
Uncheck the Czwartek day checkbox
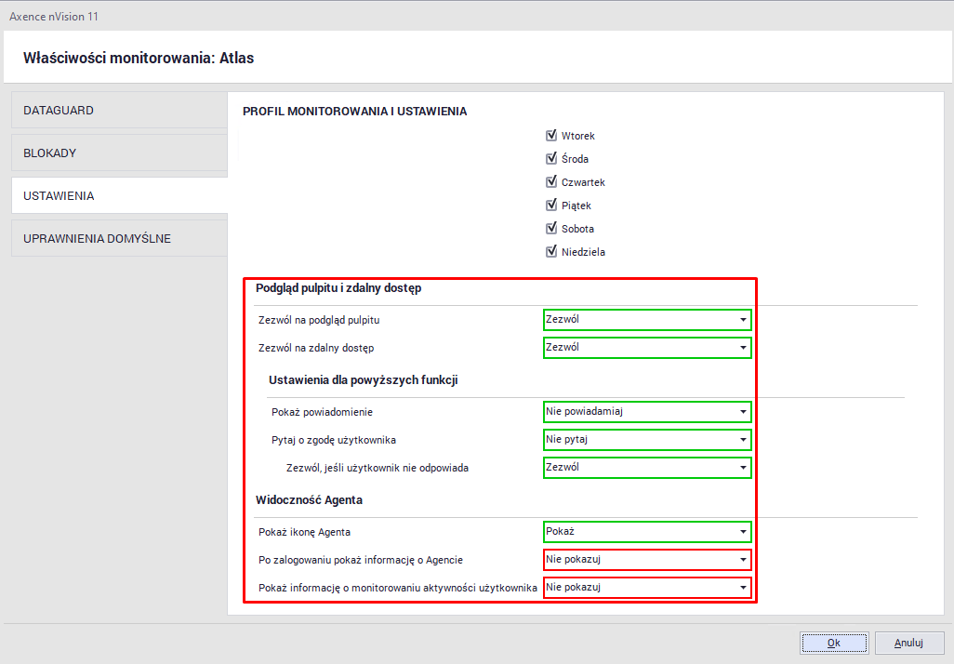click(x=551, y=182)
